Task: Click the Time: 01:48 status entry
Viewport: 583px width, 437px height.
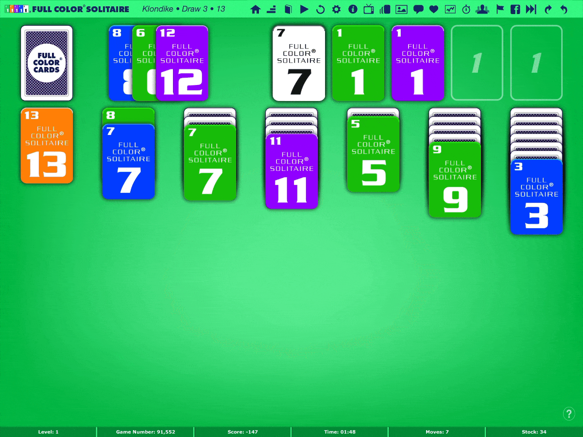Action: pyautogui.click(x=340, y=432)
